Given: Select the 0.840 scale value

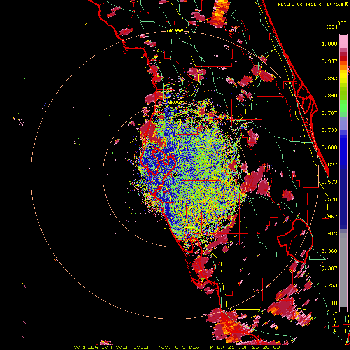Looking at the screenshot, I should pos(329,96).
